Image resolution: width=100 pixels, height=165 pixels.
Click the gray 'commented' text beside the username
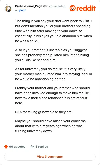click(57, 6)
